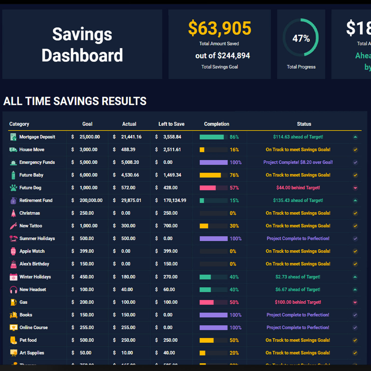
Task: Select Retirement Fund goal 200,000.00 cell
Action: click(87, 201)
